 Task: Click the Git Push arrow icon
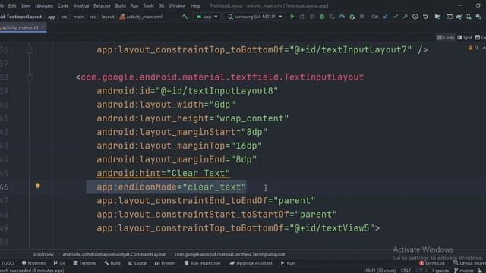click(x=405, y=17)
